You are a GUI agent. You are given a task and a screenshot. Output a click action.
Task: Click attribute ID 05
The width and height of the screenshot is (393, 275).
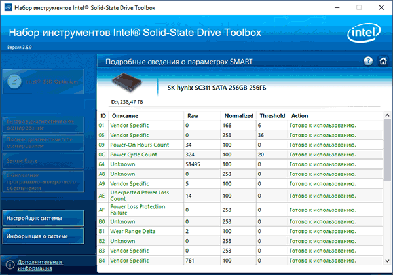click(102, 136)
